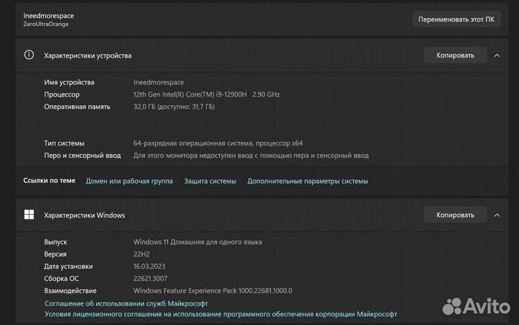Click pen and touch value text

[x=251, y=155]
